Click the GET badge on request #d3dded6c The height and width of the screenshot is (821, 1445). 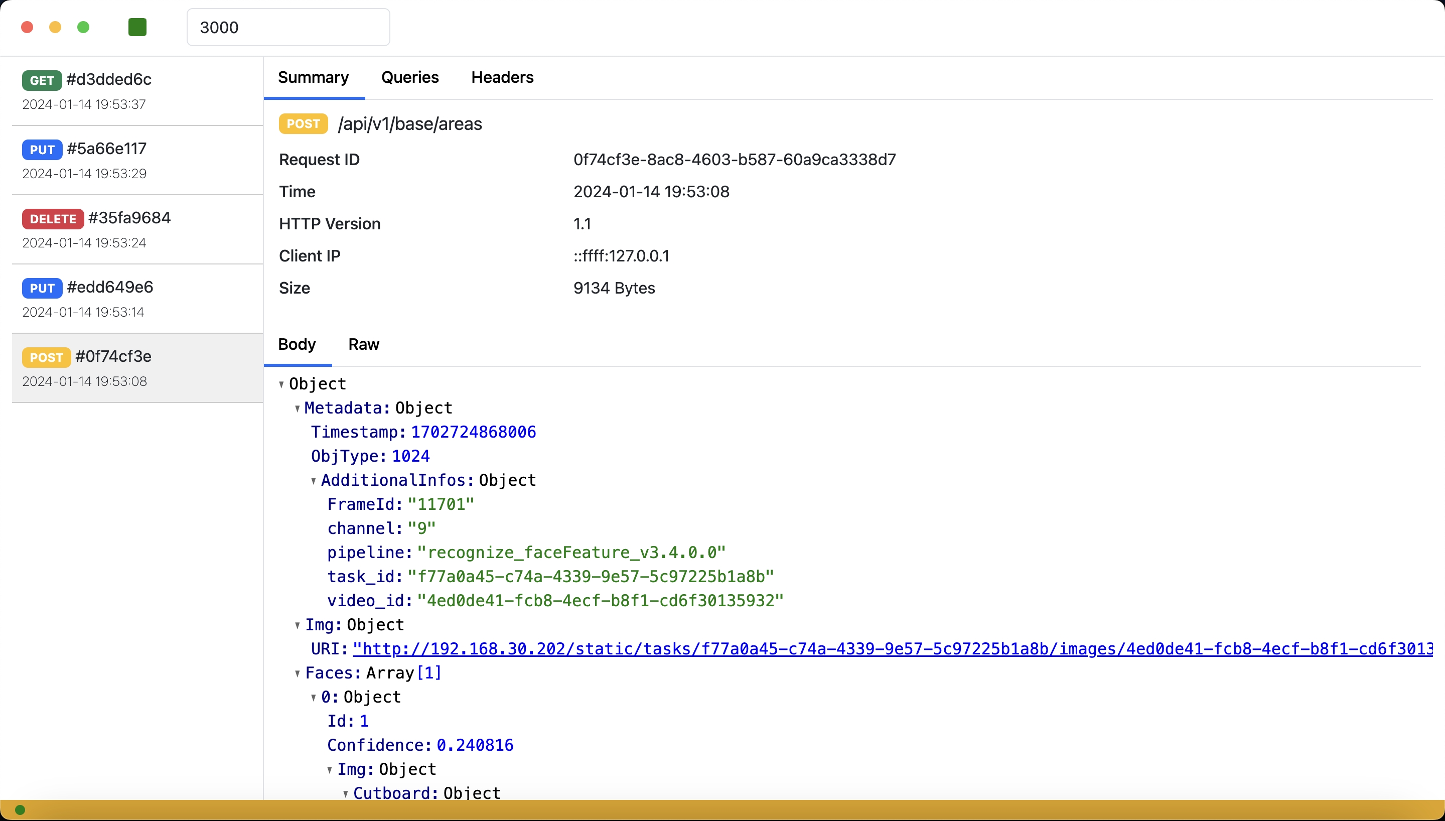tap(42, 80)
